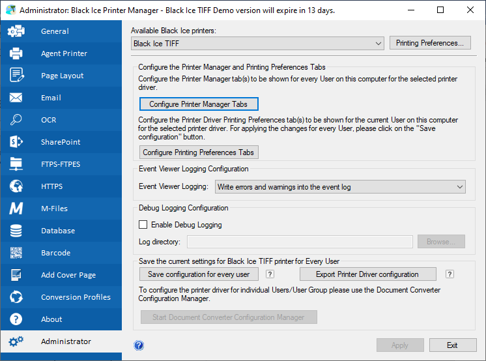The width and height of the screenshot is (486, 361).
Task: Click Save configuration for every user
Action: (x=199, y=274)
